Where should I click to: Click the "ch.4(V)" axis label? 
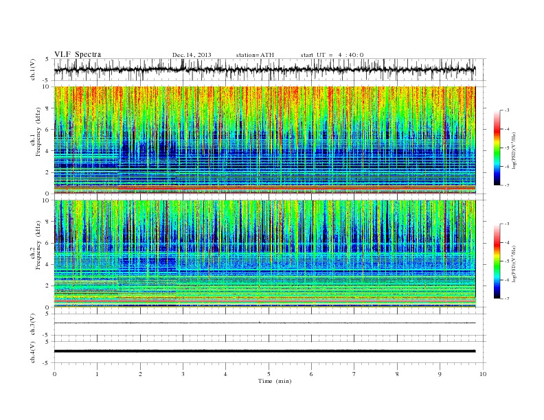(33, 352)
